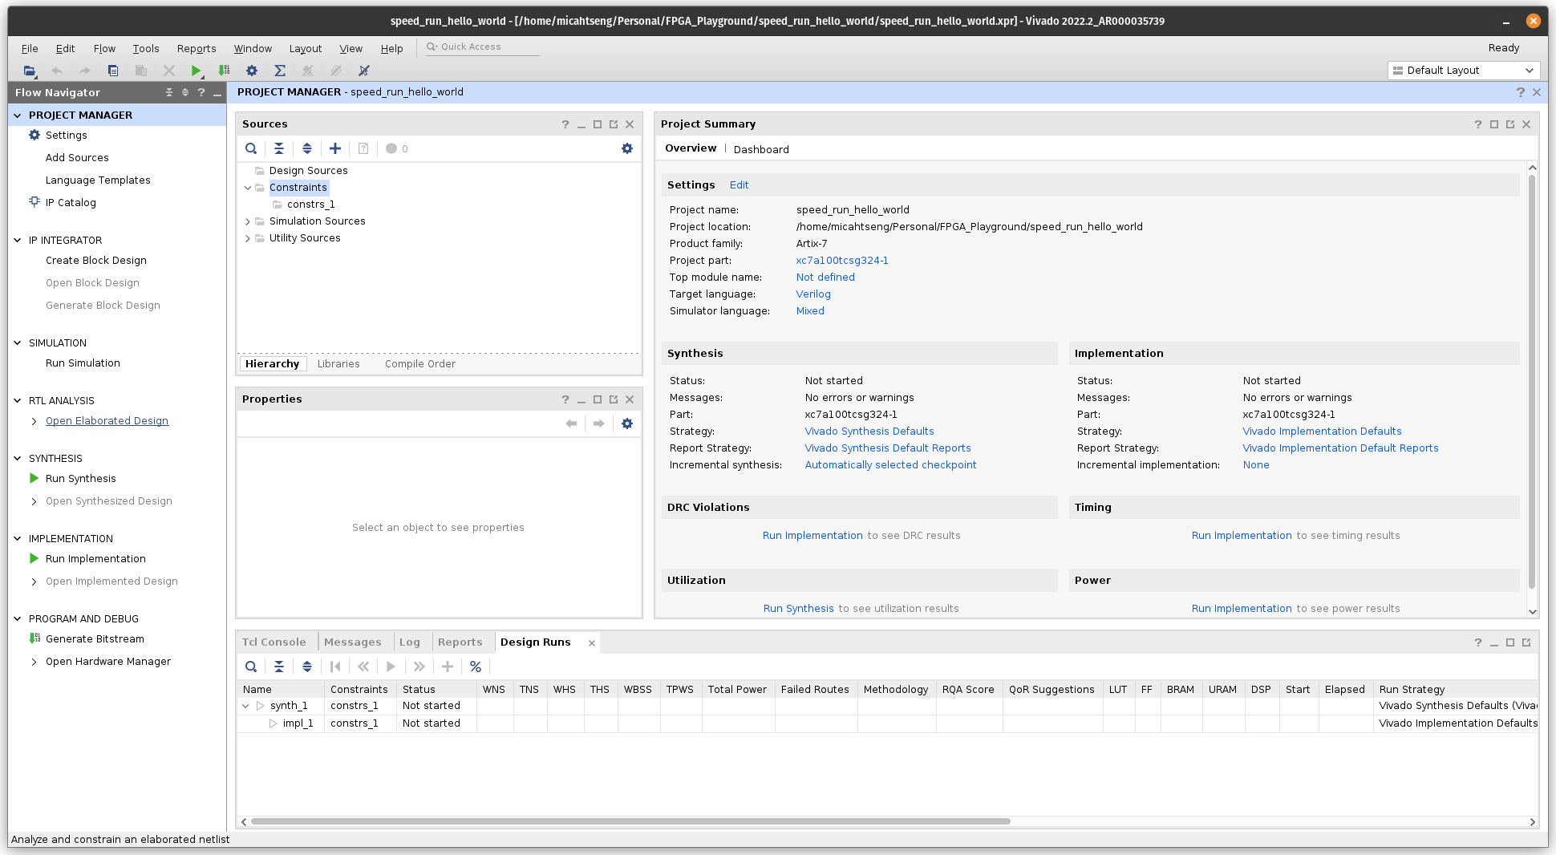Click the Copy icon in main toolbar
1556x855 pixels.
tap(113, 71)
